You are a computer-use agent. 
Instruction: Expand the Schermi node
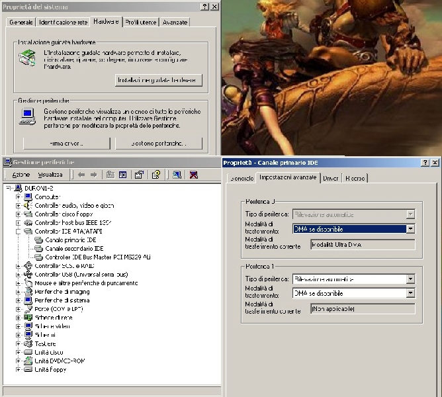pyautogui.click(x=19, y=335)
